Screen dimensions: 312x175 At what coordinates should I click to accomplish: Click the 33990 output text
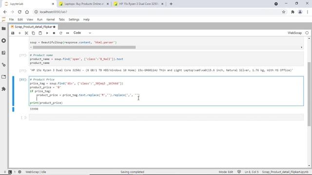click(34, 109)
